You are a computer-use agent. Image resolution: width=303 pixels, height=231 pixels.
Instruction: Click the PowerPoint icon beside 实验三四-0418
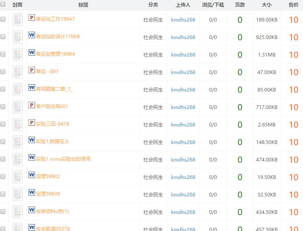(x=31, y=123)
